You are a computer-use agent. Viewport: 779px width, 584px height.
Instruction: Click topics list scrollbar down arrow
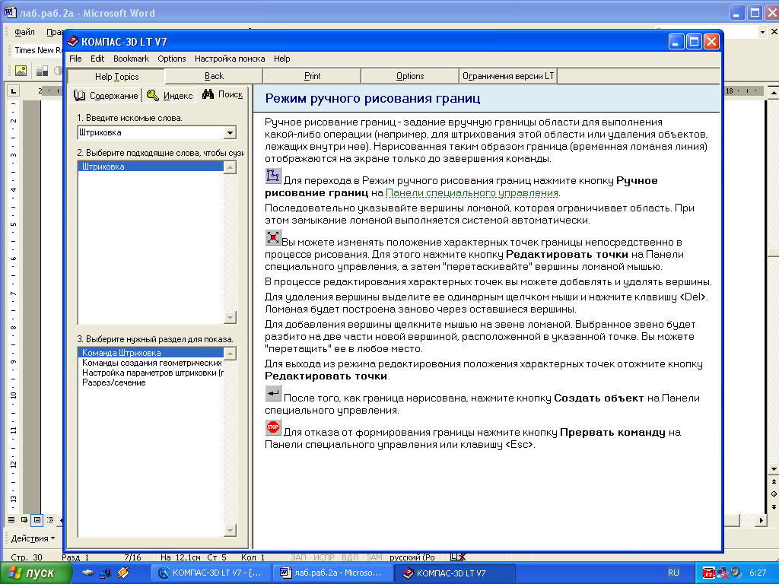coord(230,530)
